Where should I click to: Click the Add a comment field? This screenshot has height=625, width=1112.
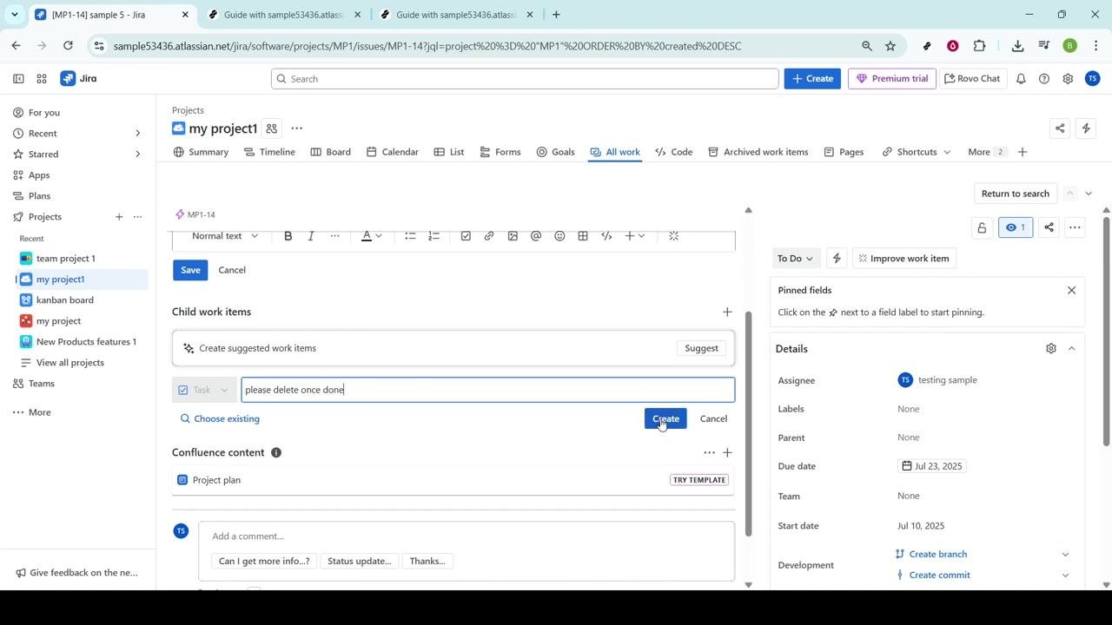(467, 536)
